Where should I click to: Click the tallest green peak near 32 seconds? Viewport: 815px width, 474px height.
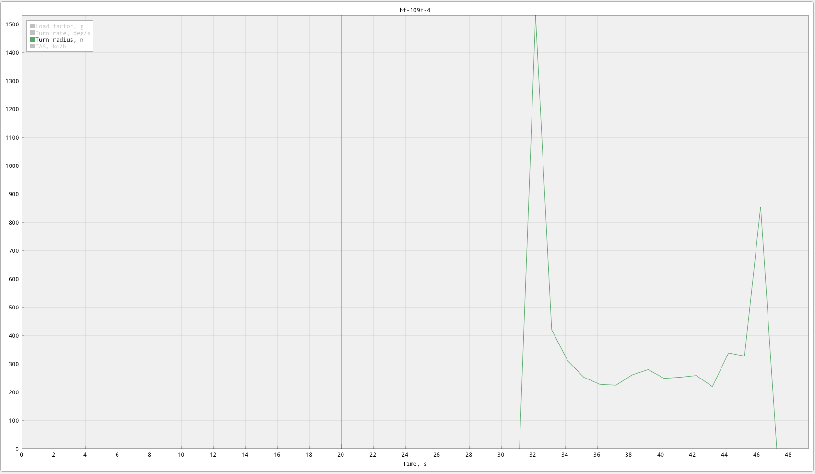535,18
